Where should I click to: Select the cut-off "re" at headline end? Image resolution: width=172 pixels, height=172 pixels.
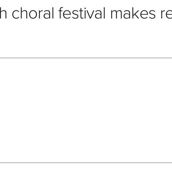(166, 14)
